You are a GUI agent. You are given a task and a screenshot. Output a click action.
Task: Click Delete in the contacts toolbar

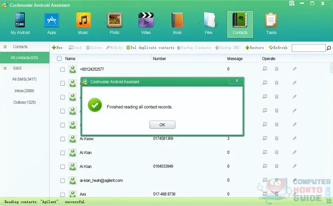(x=94, y=48)
